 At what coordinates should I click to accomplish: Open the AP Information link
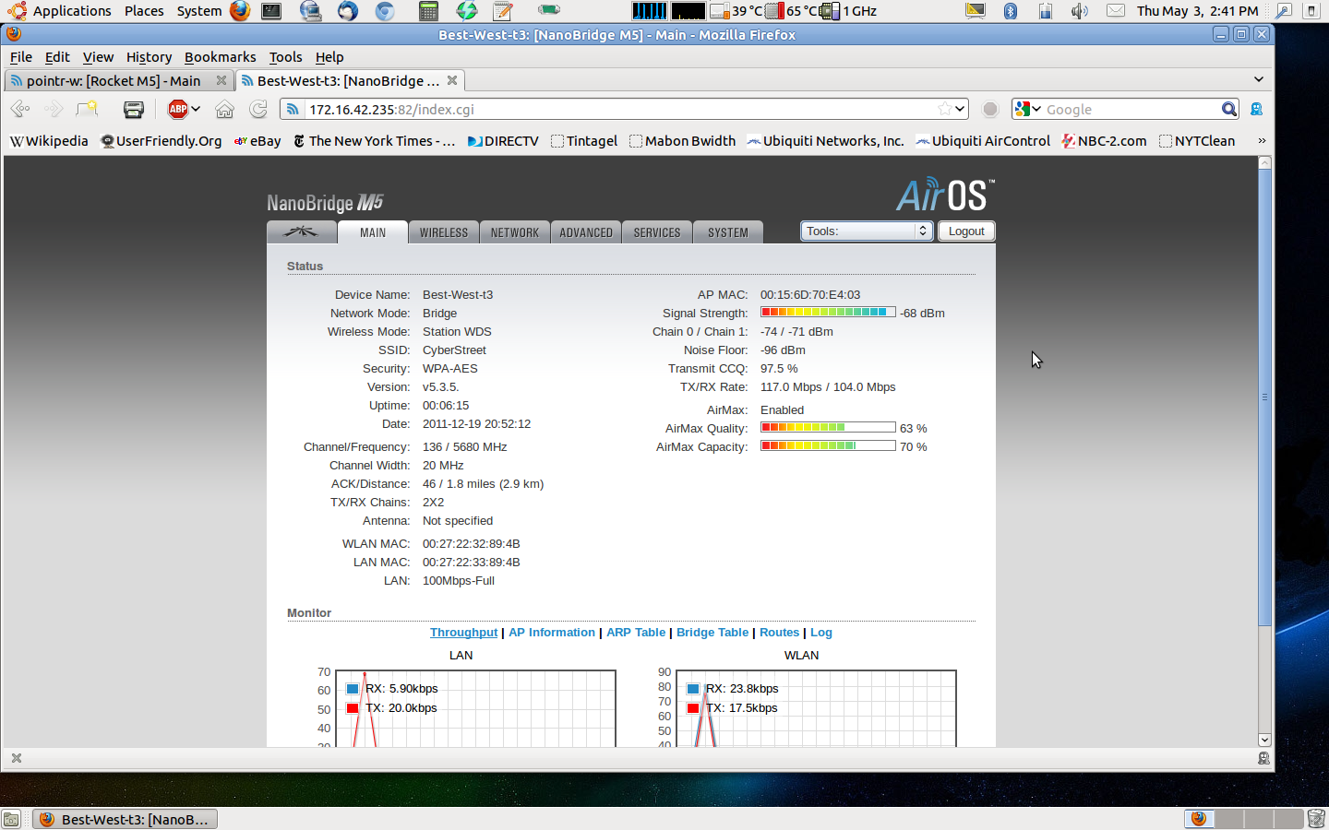click(x=552, y=633)
